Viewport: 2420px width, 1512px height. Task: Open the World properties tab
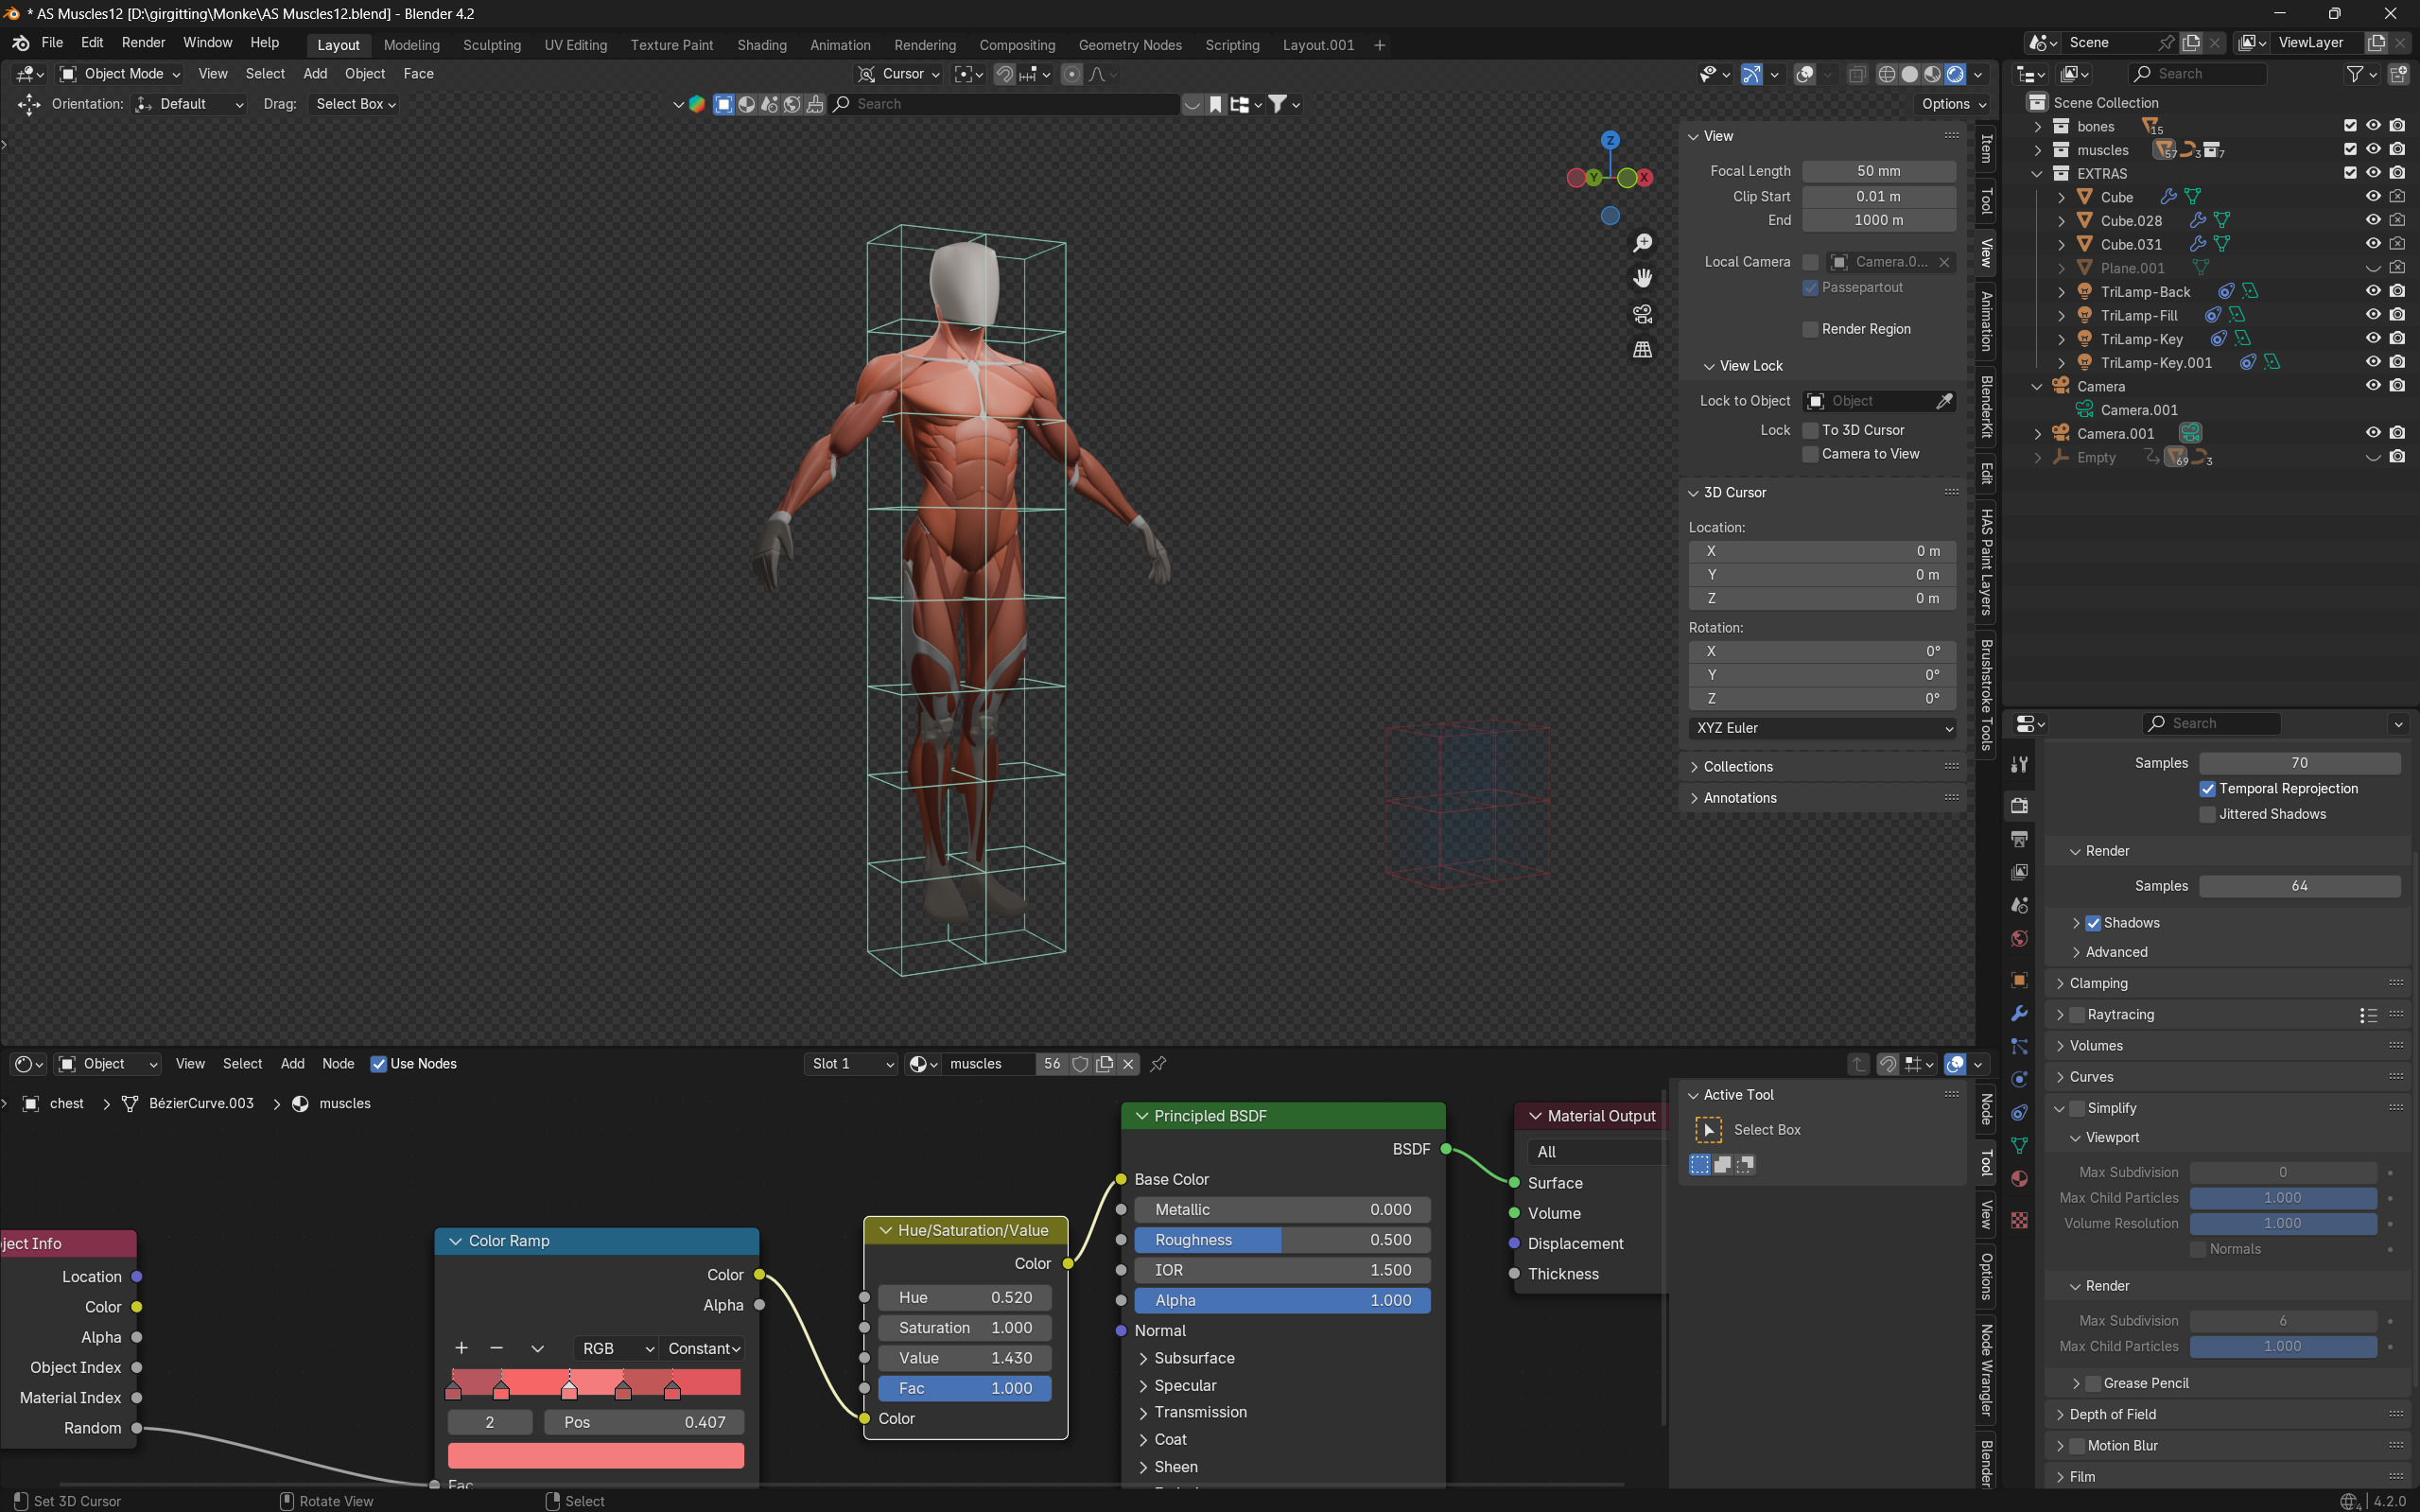coord(2019,938)
